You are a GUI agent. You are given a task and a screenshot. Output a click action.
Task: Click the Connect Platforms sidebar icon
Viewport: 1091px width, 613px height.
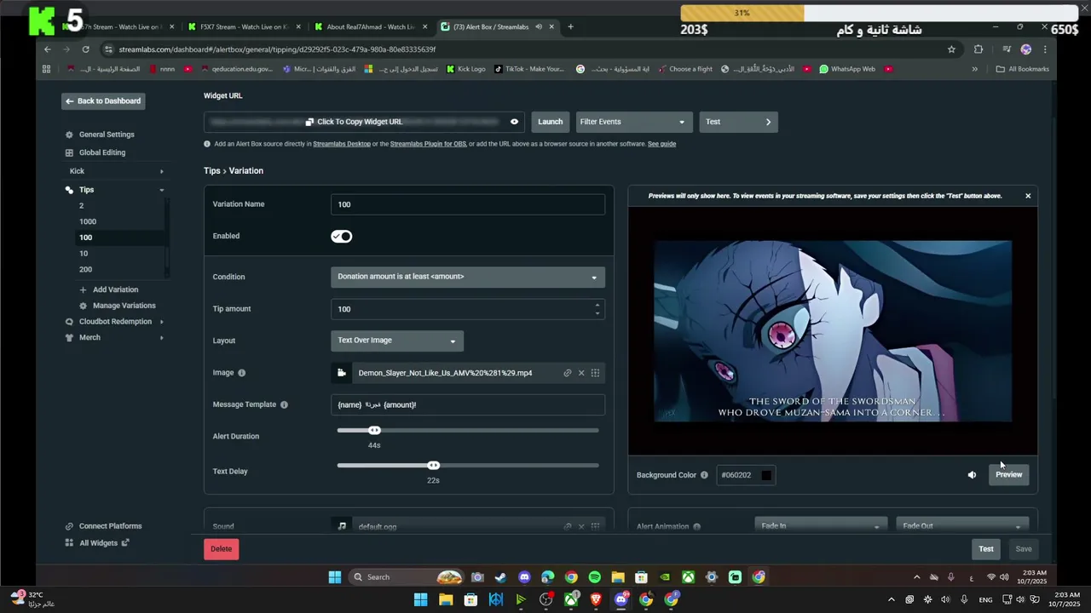coord(69,526)
